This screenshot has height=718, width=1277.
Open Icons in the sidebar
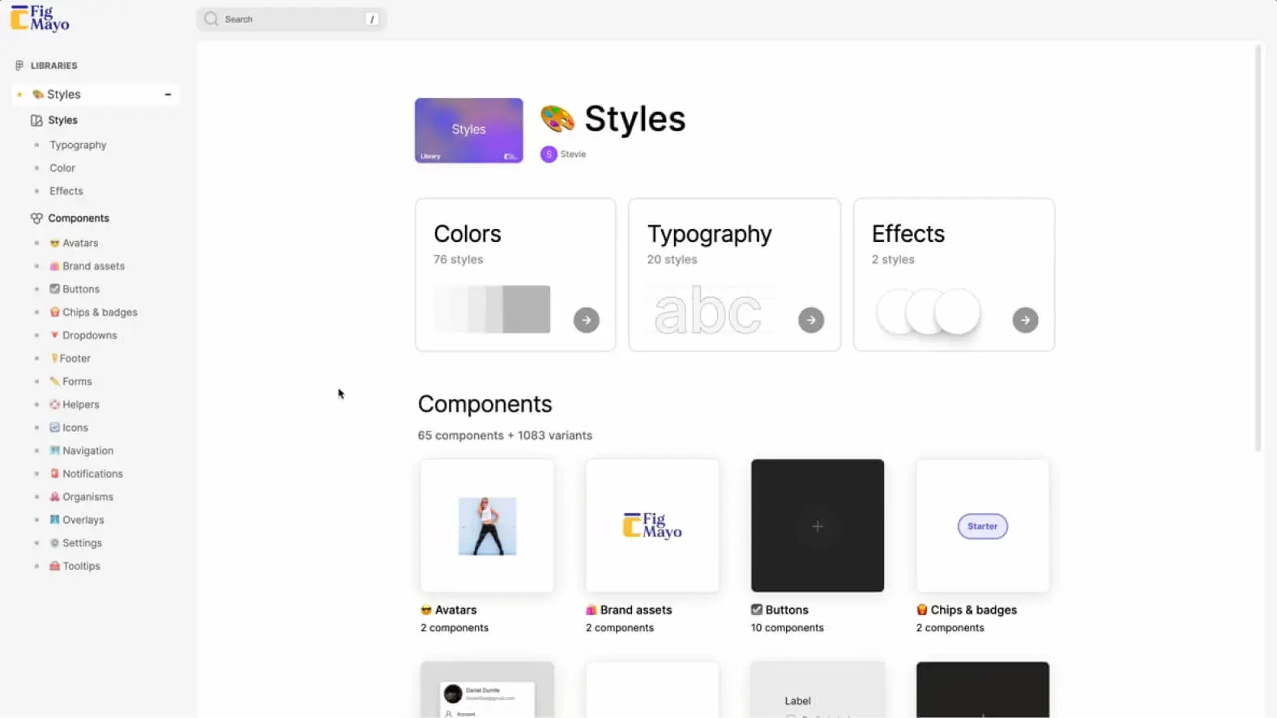[69, 427]
